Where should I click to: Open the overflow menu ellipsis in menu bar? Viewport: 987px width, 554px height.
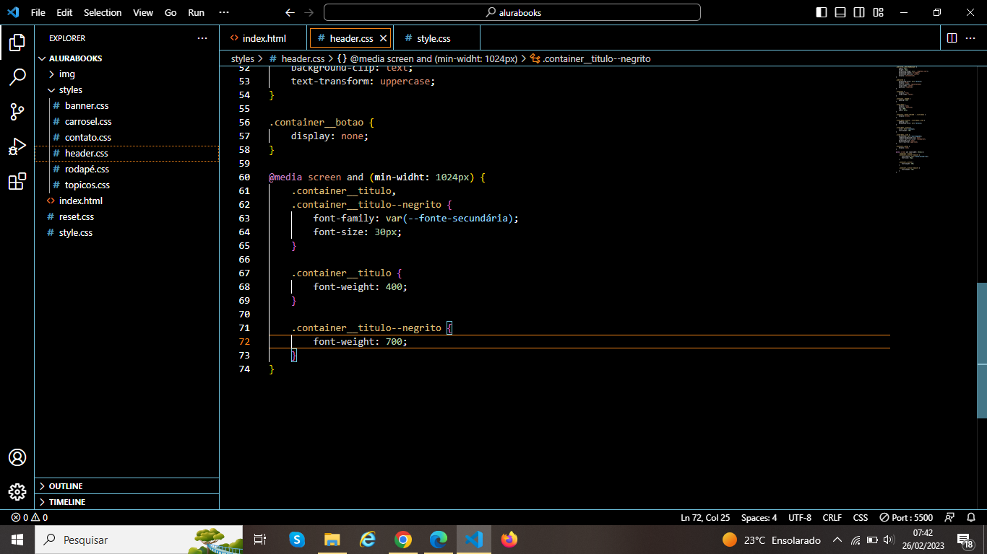point(223,12)
